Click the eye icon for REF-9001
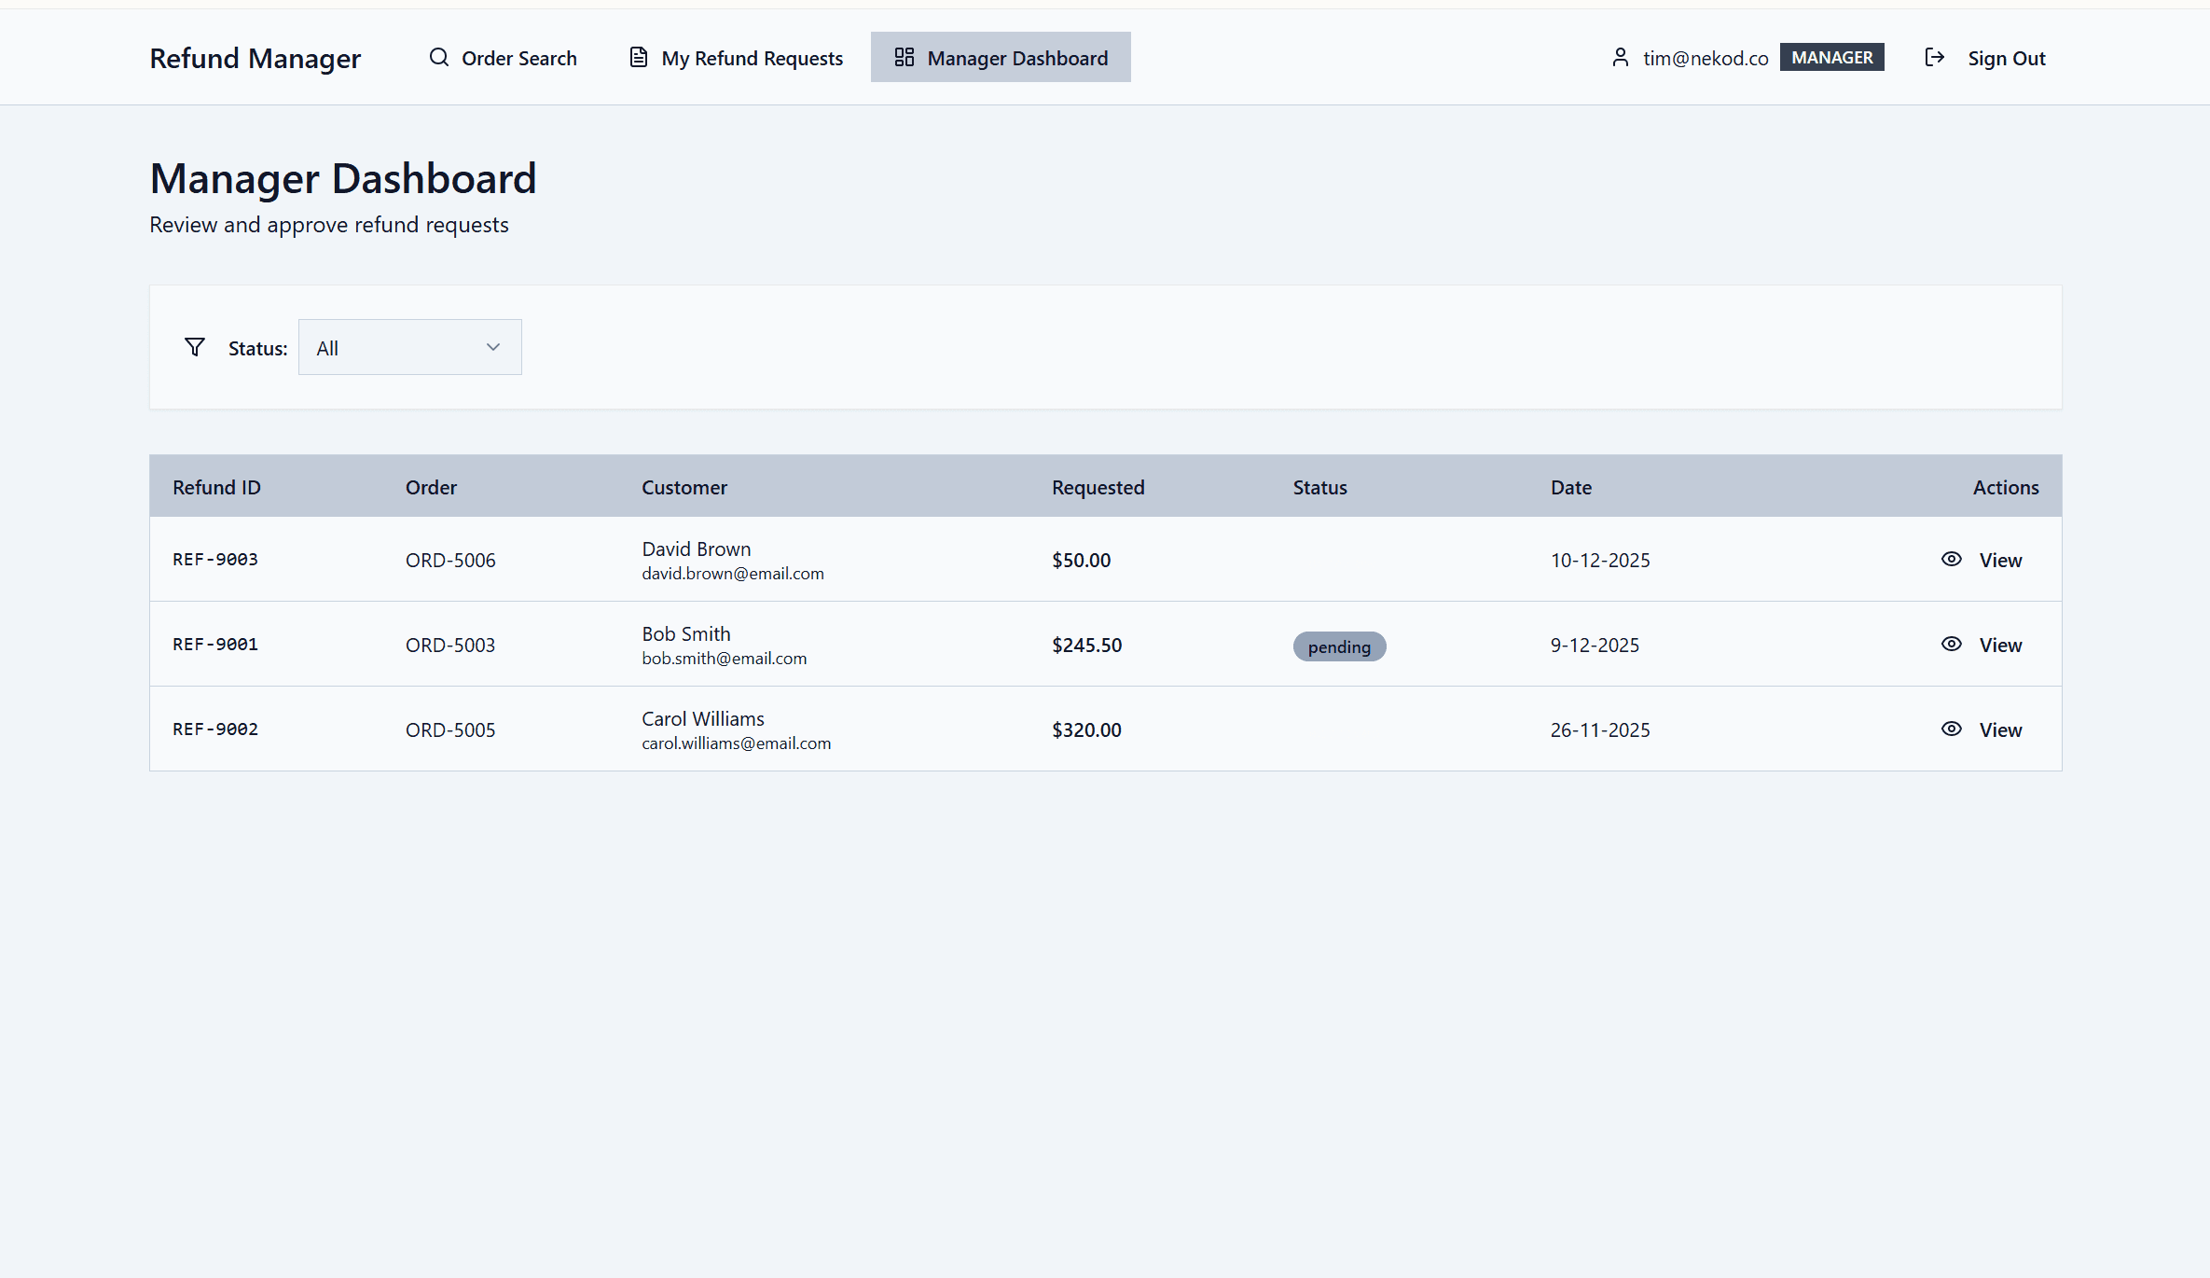The image size is (2210, 1278). (x=1952, y=645)
